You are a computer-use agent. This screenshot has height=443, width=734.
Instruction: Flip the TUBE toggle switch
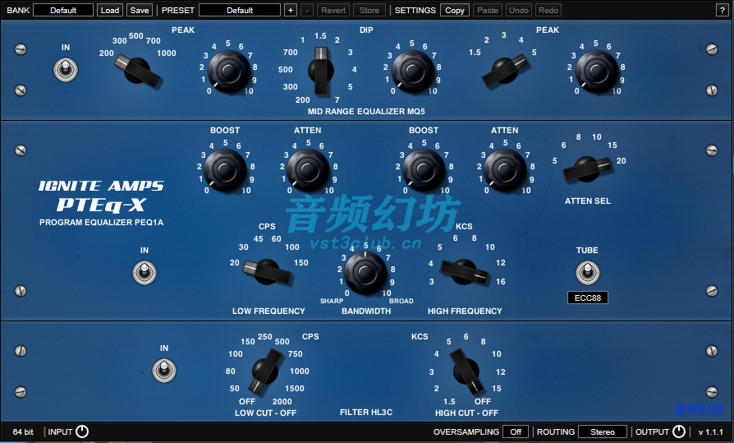pos(588,273)
